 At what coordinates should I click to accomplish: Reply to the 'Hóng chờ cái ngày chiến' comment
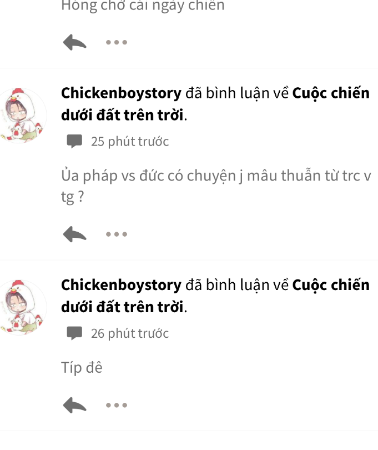[74, 42]
